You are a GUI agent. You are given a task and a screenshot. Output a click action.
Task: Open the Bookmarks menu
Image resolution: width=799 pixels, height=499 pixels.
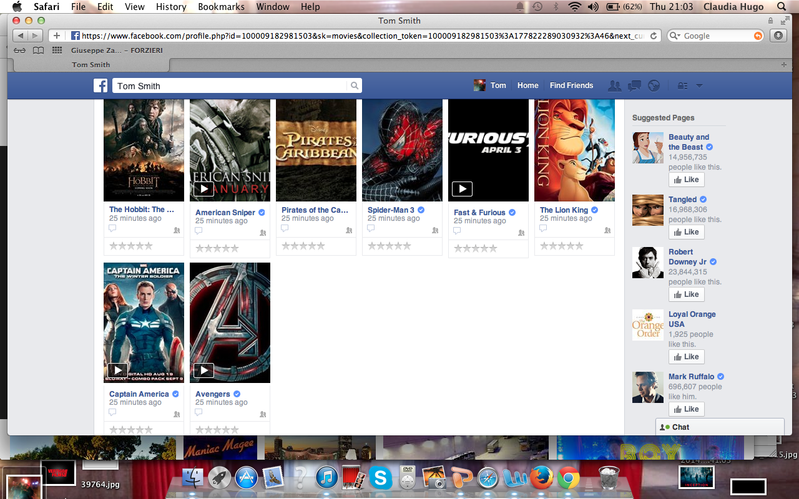(x=221, y=7)
